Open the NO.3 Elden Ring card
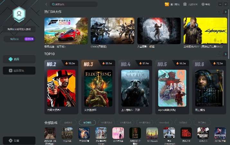Viewport: 230px width, 145px height. pos(98,87)
